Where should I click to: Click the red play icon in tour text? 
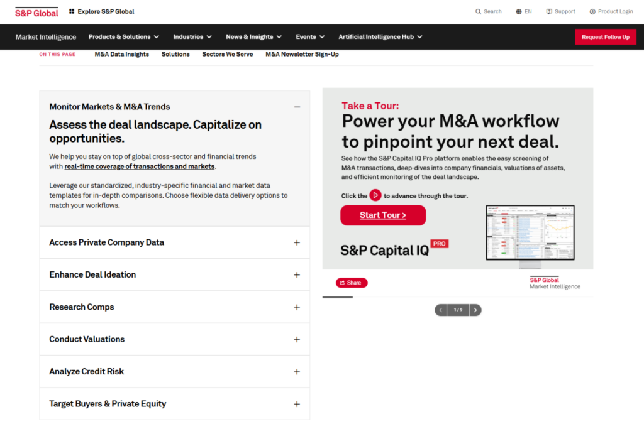tap(375, 195)
